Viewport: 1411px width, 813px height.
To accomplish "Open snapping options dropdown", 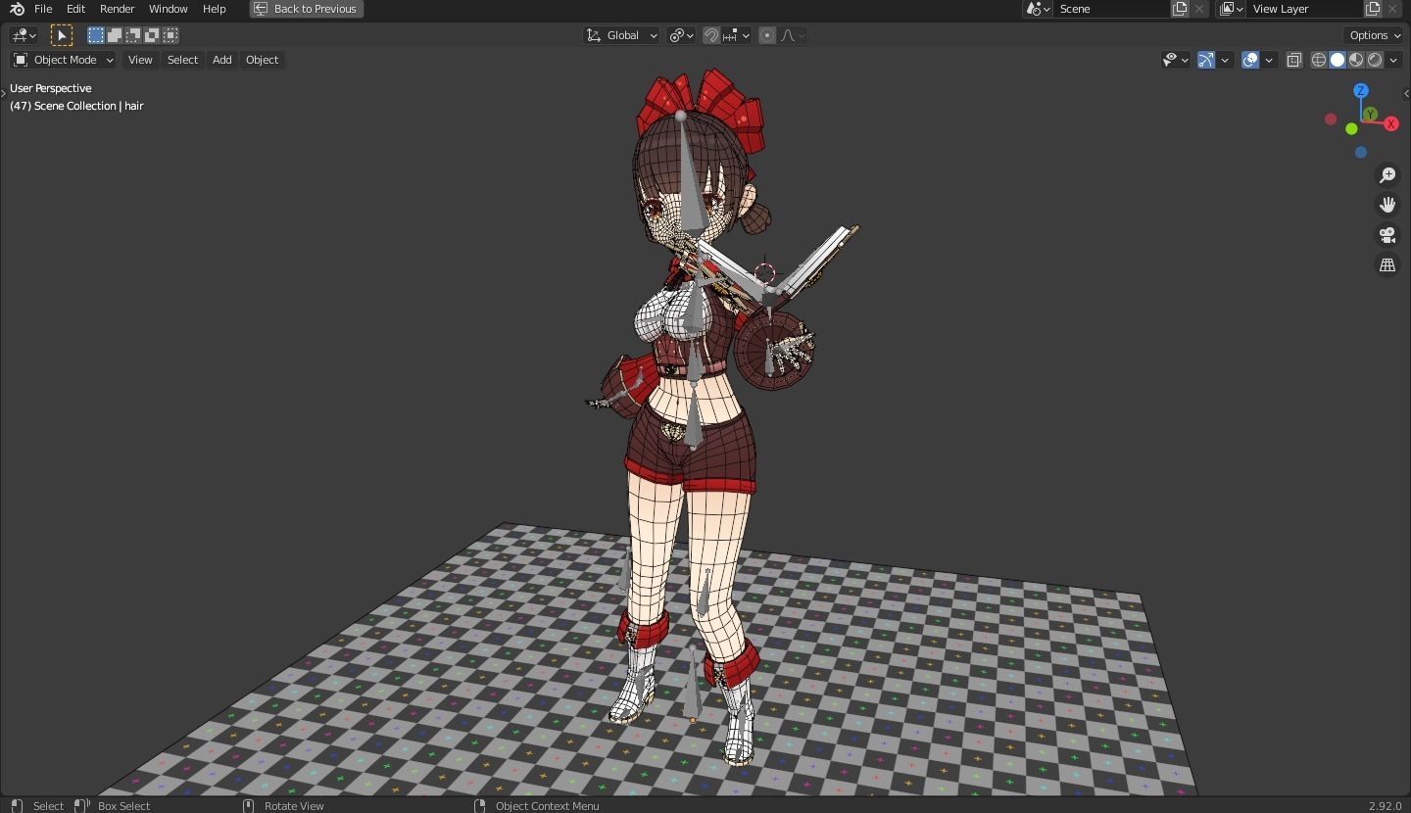I will point(736,35).
